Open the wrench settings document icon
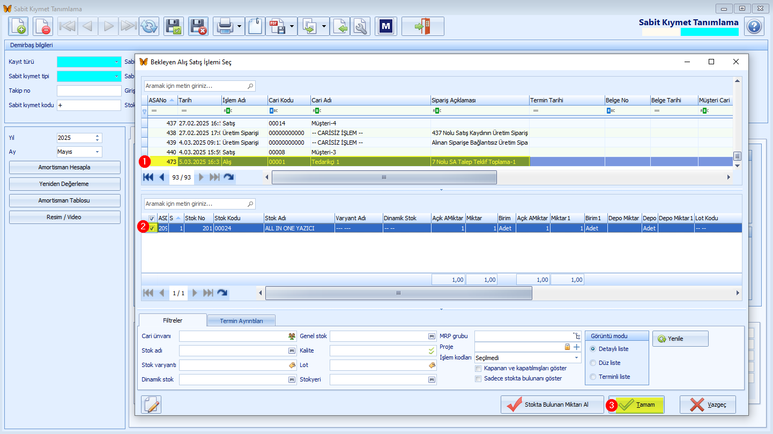This screenshot has width=773, height=434. (x=360, y=26)
